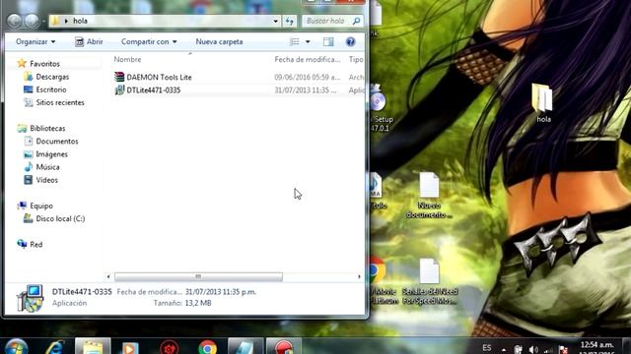Open the Explorer window taskbar button
Image resolution: width=631 pixels, height=354 pixels.
(93, 346)
